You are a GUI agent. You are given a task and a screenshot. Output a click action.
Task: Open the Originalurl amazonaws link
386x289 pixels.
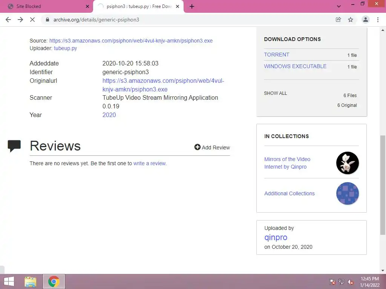coord(163,85)
